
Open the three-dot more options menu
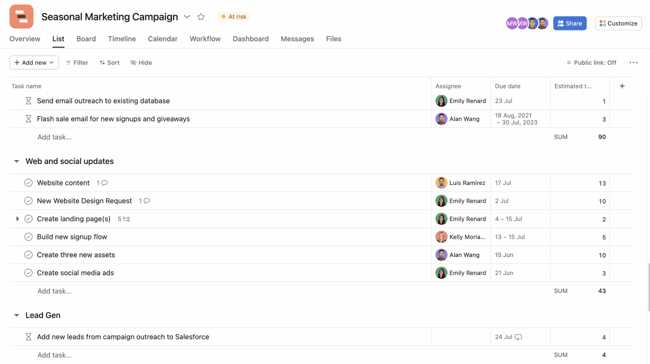[x=633, y=62]
